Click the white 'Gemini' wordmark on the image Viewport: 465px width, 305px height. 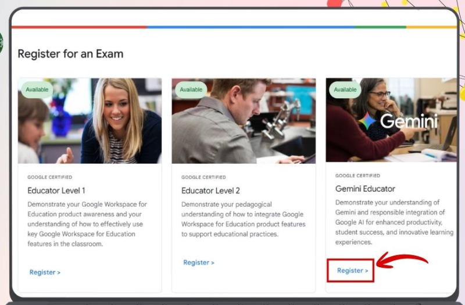[x=409, y=121]
